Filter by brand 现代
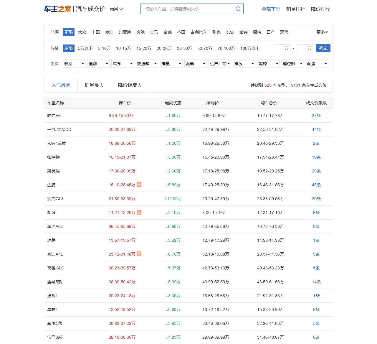 pyautogui.click(x=284, y=32)
